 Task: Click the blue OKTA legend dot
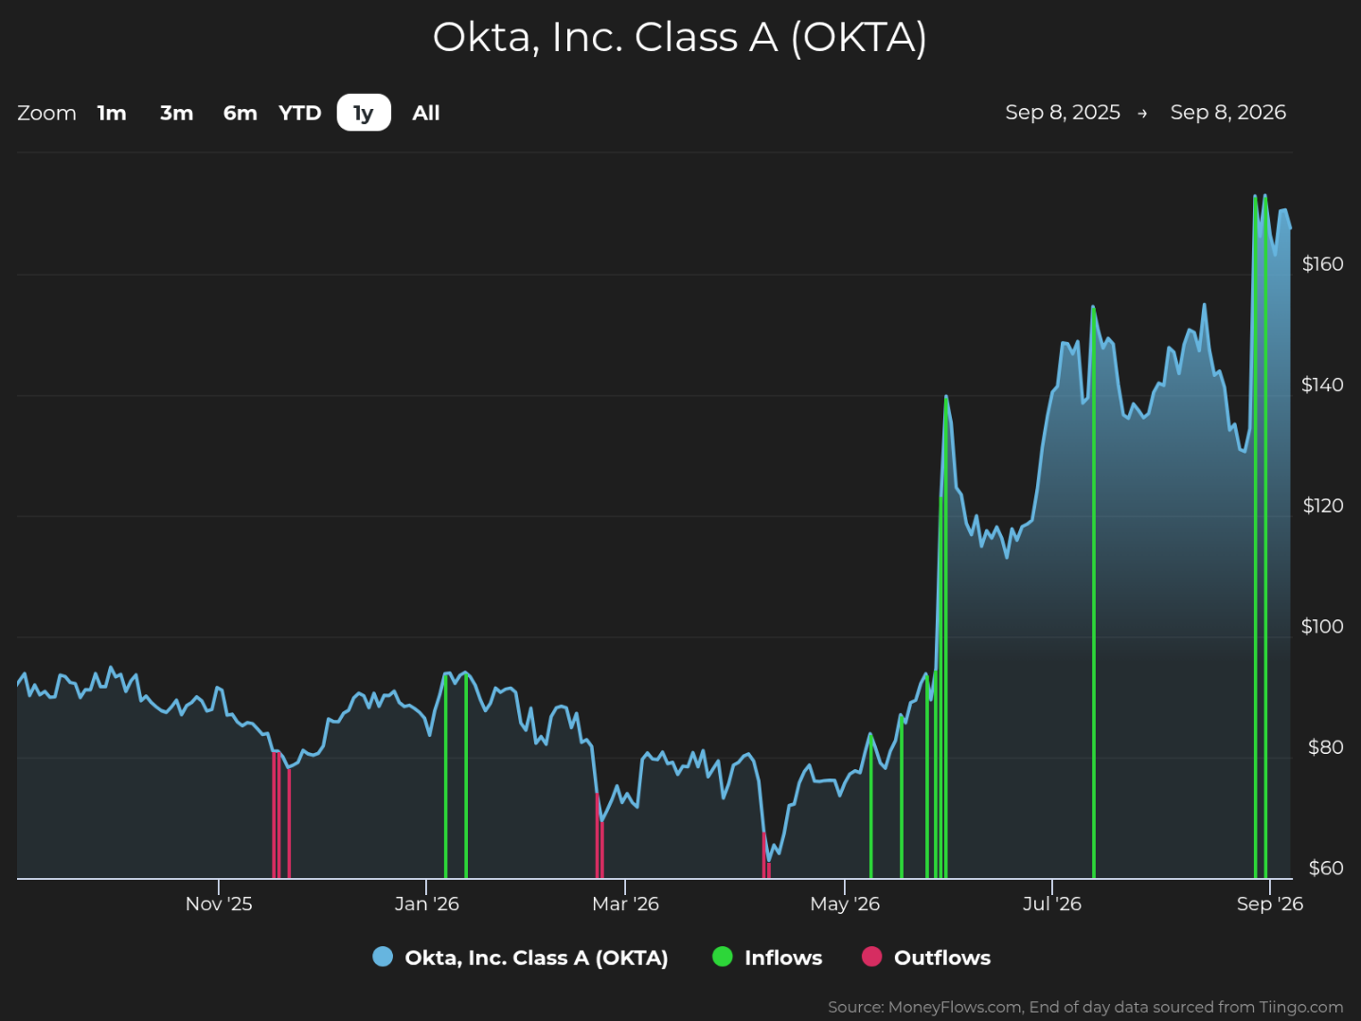coord(383,957)
